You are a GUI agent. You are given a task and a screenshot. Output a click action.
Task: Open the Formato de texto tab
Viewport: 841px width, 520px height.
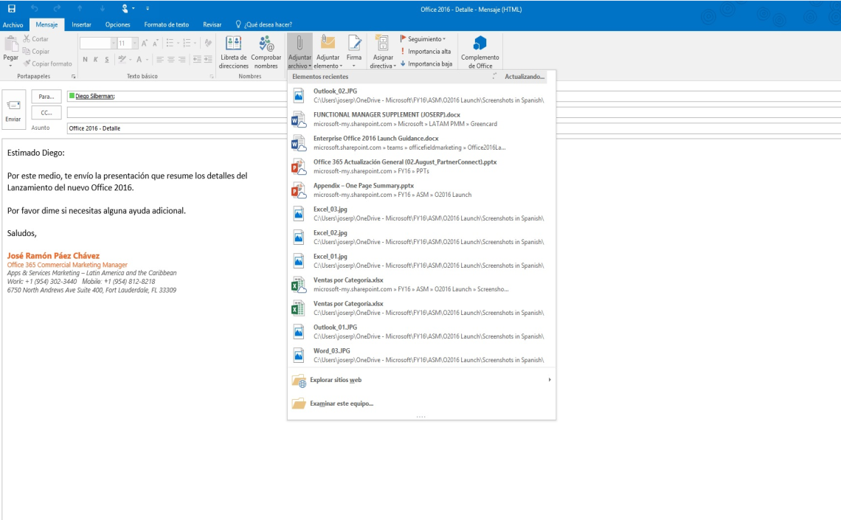click(166, 24)
